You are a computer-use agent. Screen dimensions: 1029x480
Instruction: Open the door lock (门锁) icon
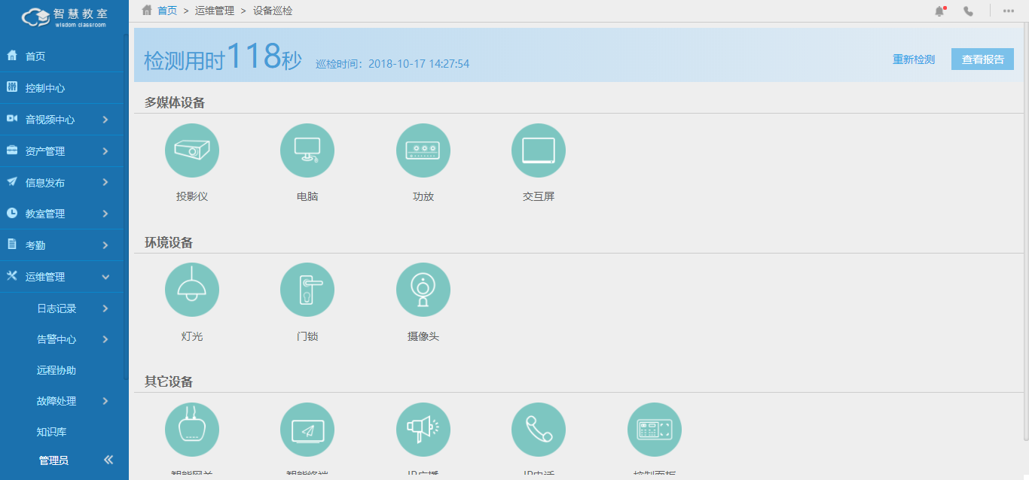tap(307, 290)
